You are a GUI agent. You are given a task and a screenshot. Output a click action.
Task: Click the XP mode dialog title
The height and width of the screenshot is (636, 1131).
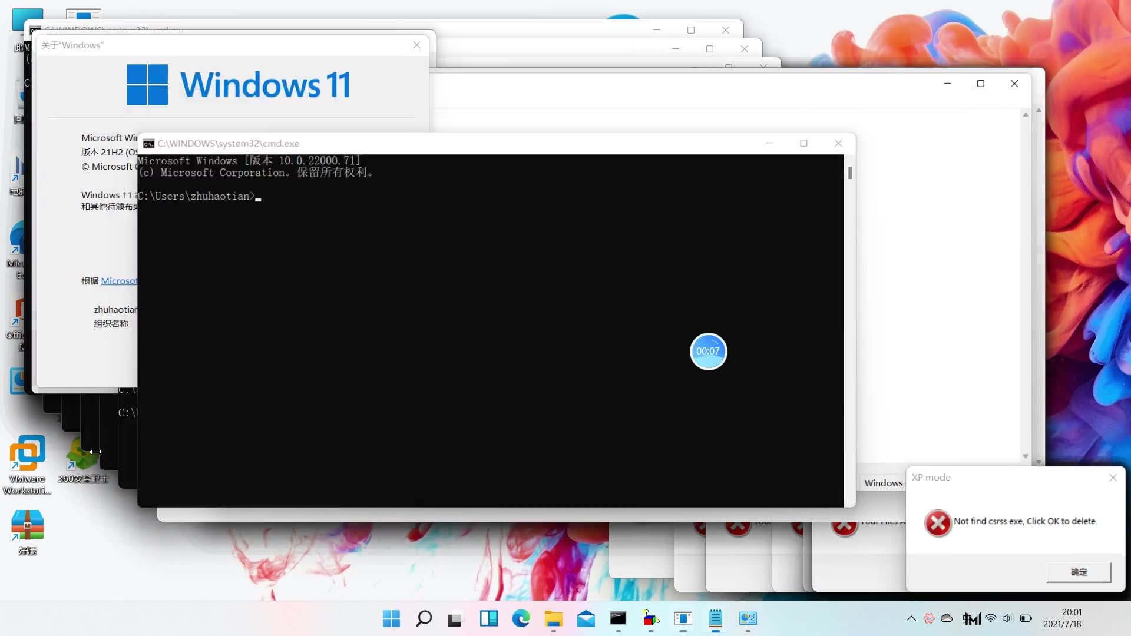click(931, 478)
